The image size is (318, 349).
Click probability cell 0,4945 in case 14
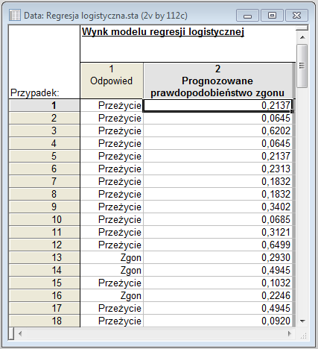point(217,270)
